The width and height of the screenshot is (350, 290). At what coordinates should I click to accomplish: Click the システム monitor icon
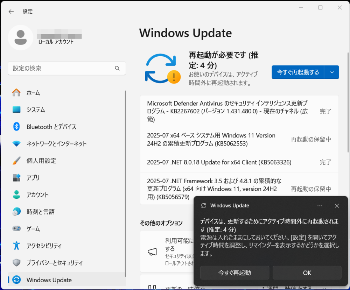click(x=16, y=109)
